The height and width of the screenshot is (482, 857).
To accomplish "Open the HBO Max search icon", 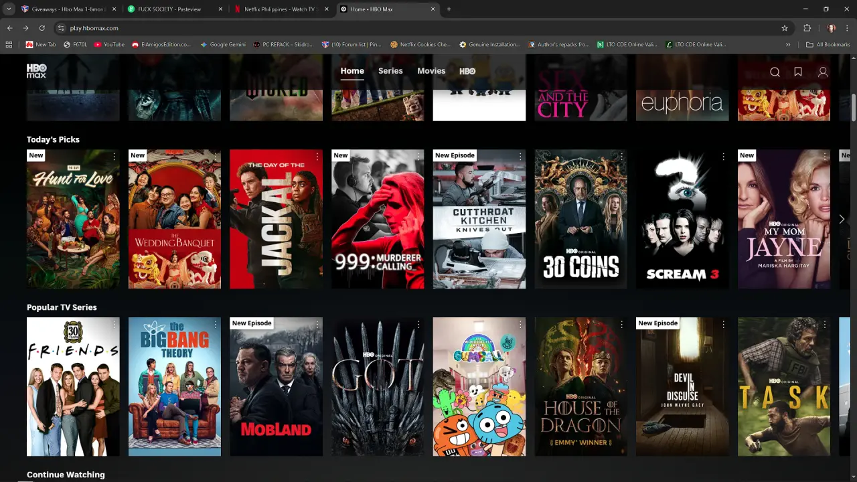I will pos(775,72).
